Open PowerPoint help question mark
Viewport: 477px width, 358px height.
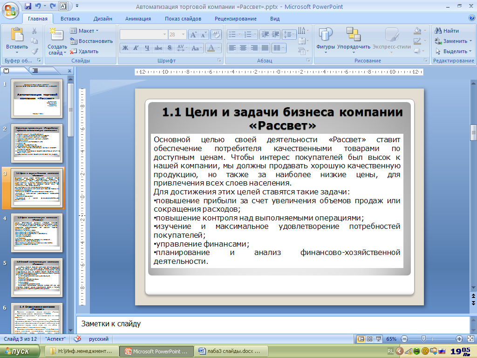(x=472, y=18)
